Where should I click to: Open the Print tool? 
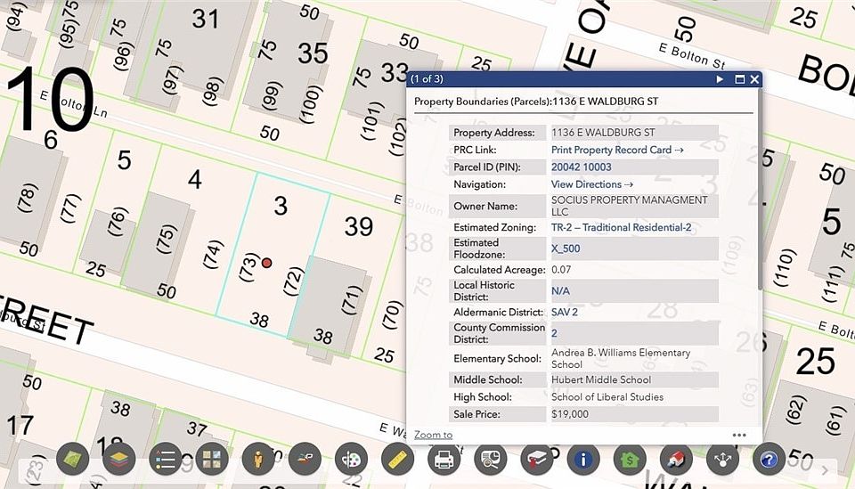tap(444, 459)
